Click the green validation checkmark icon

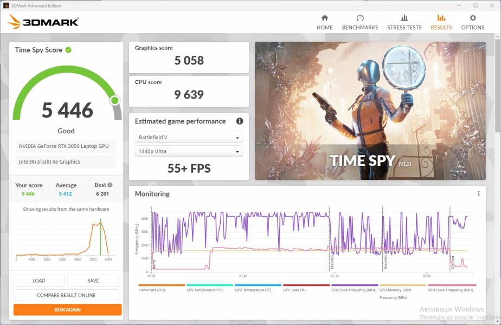(x=68, y=50)
